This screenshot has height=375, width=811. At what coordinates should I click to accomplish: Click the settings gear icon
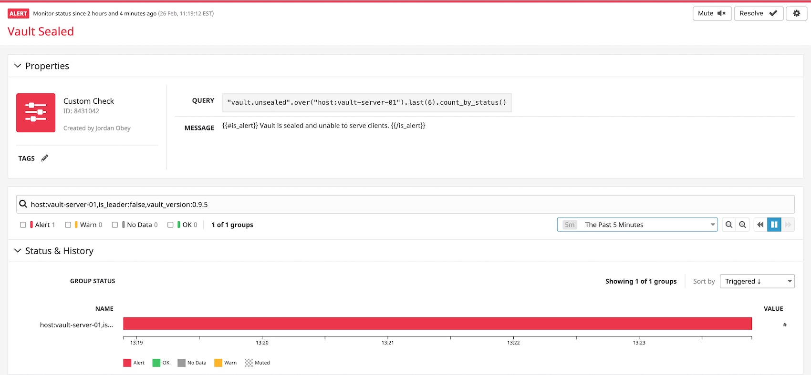796,13
